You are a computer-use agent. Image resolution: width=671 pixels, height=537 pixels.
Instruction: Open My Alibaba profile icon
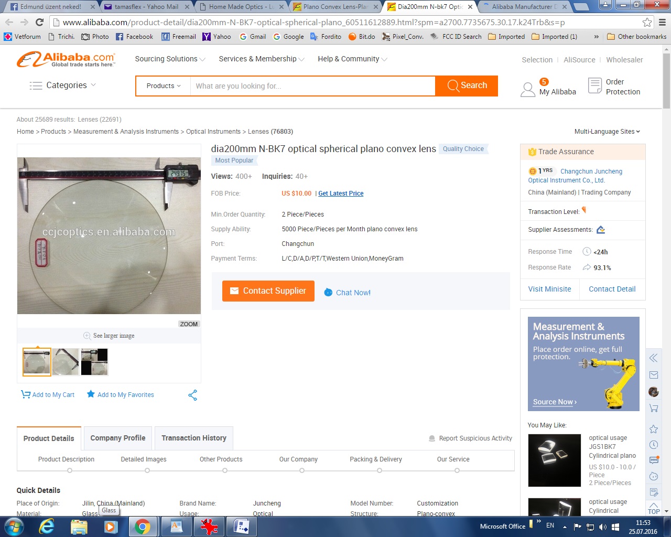[527, 89]
